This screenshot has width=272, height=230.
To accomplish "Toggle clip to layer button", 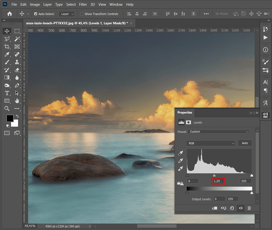I will coord(215,208).
